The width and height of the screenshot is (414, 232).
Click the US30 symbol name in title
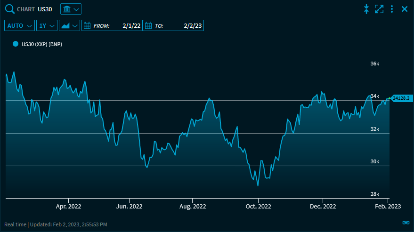45,9
